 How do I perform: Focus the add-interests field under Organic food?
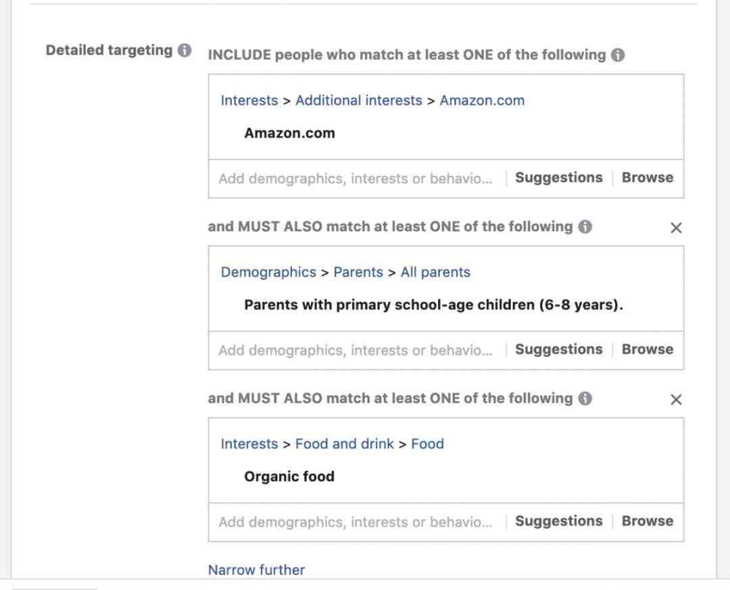click(356, 522)
